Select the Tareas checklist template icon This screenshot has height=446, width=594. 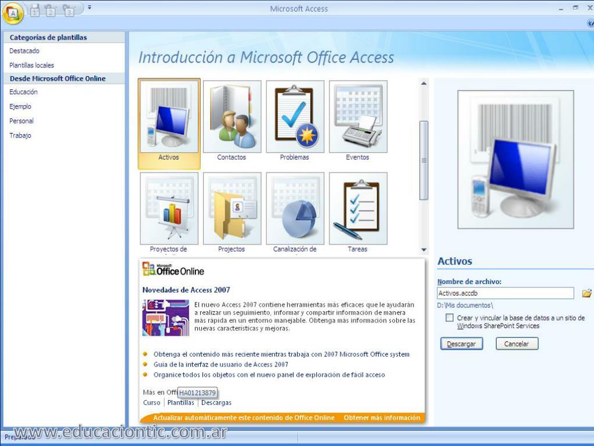coord(358,208)
